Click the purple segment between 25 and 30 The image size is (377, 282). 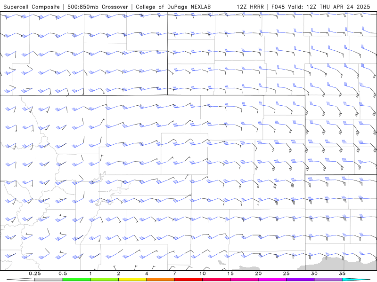(300, 280)
